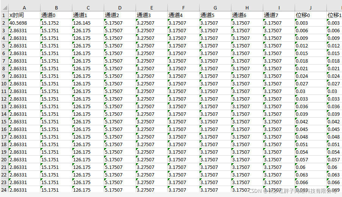Click the cell containing 40.5698
The image size is (342, 197).
[24, 23]
